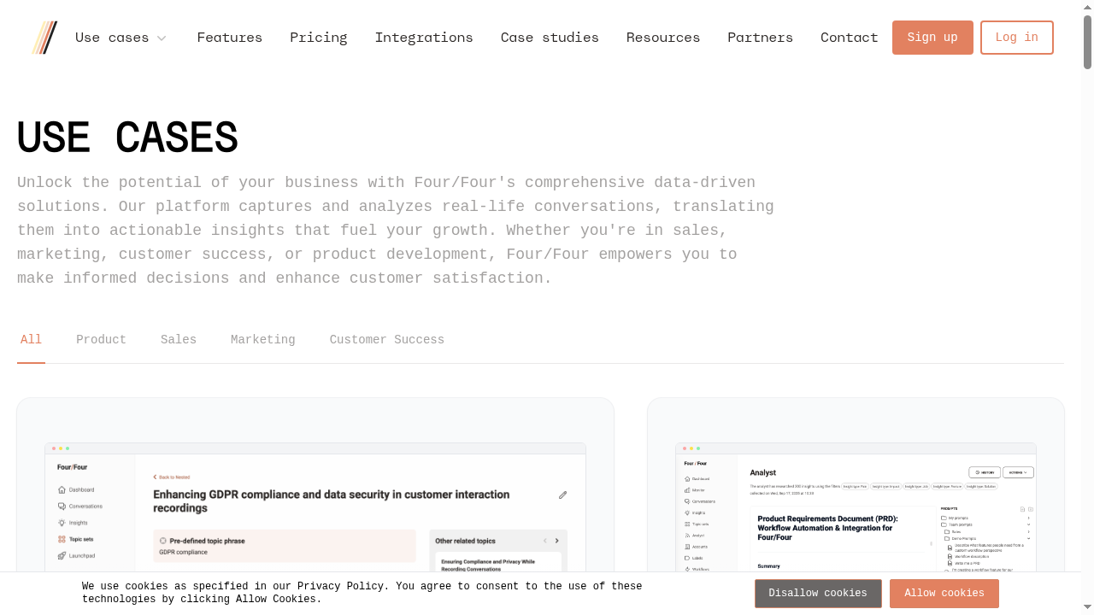Filter use cases by Sales tab

click(179, 340)
